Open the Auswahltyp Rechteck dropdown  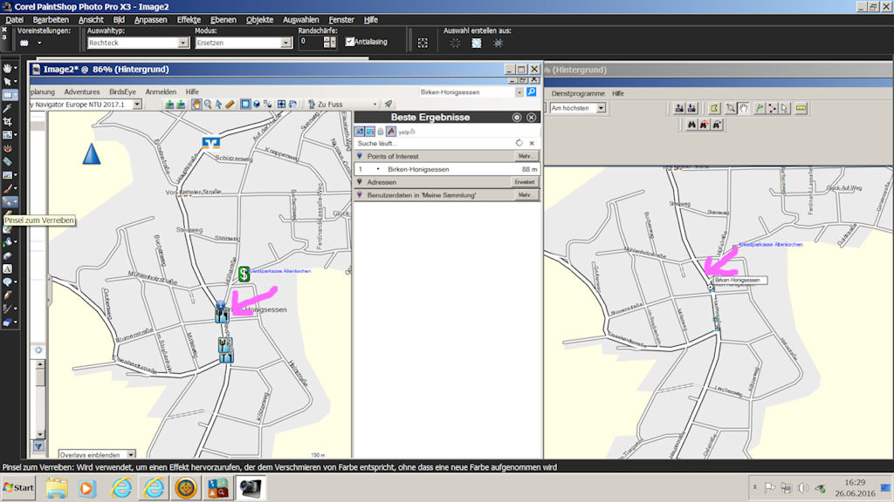click(x=183, y=42)
